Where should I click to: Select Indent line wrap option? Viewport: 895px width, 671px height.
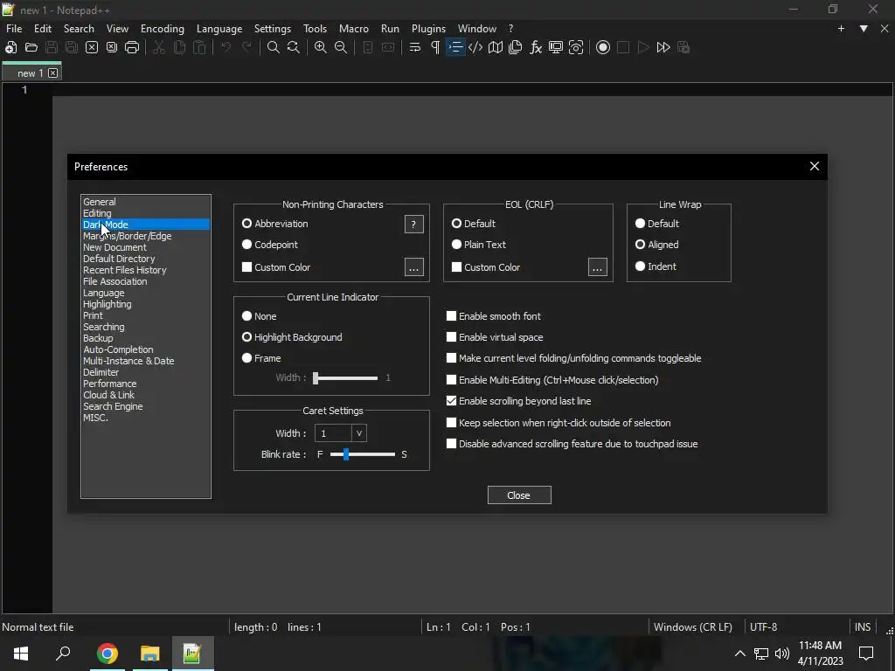(x=656, y=266)
